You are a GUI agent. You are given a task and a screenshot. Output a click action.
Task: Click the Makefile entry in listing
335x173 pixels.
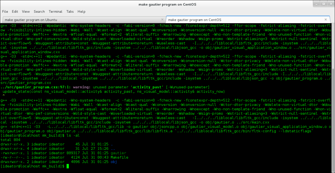[119, 157]
